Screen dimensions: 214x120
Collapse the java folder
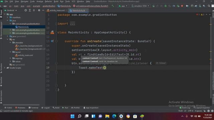coord(7,21)
